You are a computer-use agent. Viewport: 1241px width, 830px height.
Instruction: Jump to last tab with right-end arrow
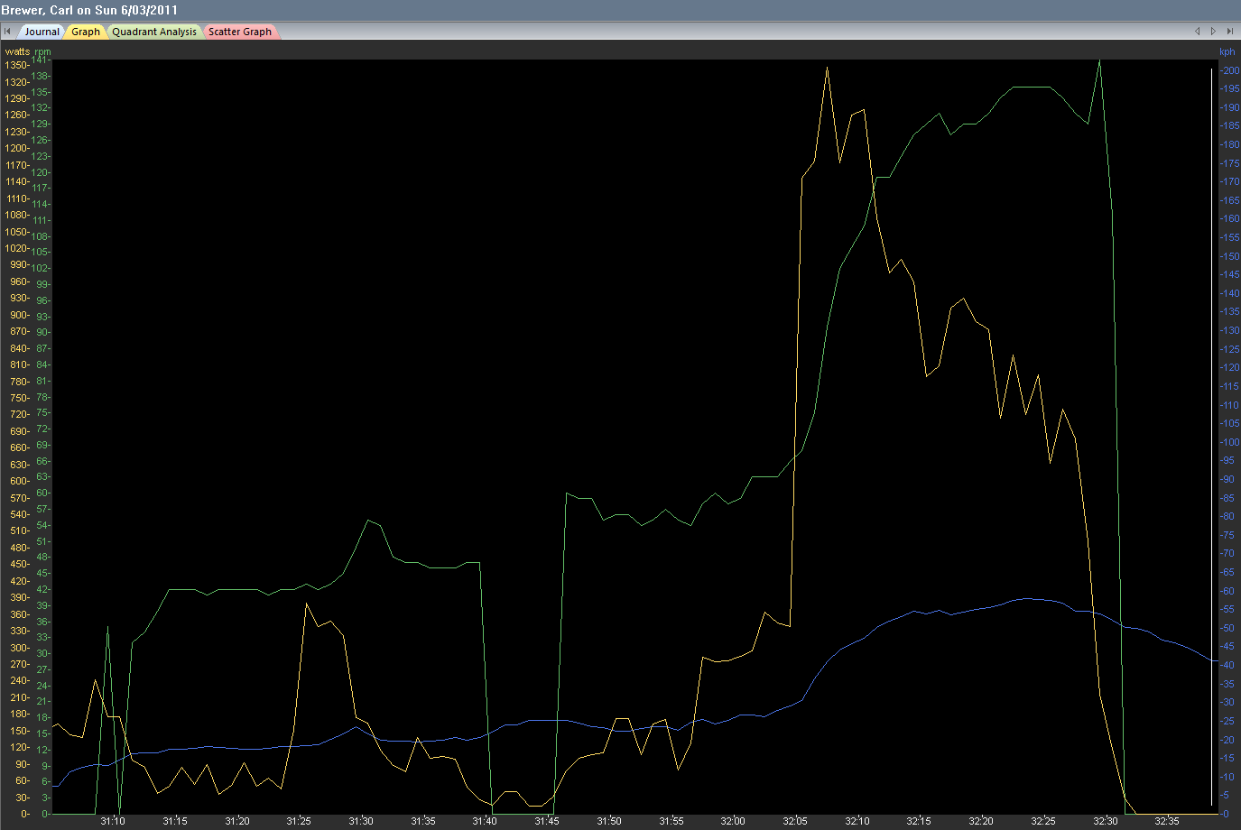click(x=1230, y=32)
